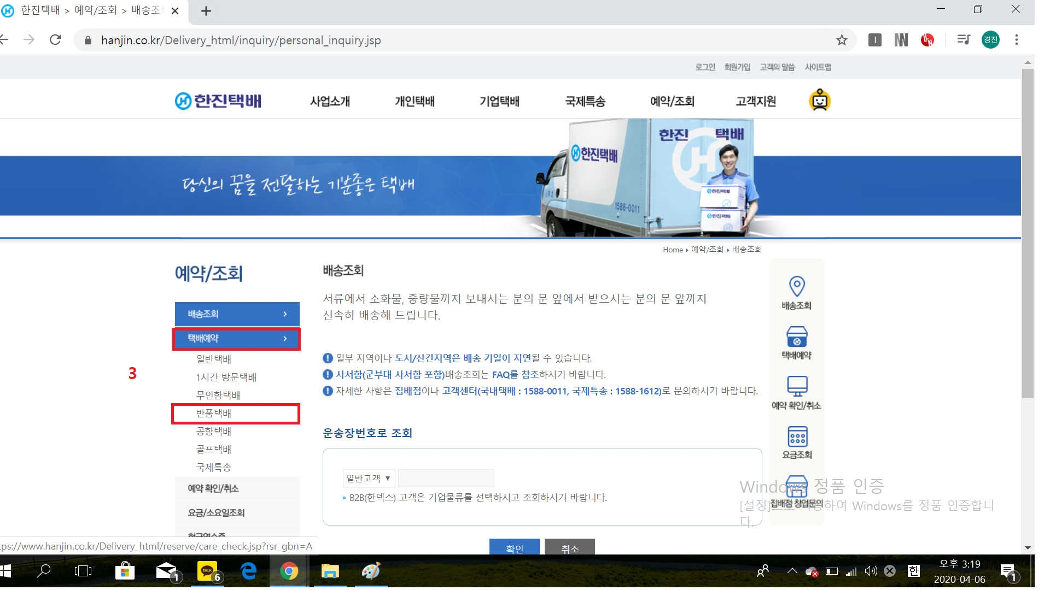1050x590 pixels.
Task: Open KakaoTalk from the taskbar
Action: pos(207,571)
